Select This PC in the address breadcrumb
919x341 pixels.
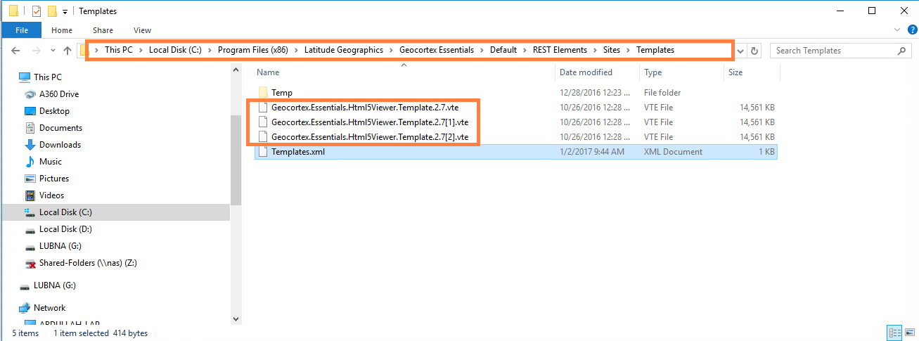tap(118, 50)
